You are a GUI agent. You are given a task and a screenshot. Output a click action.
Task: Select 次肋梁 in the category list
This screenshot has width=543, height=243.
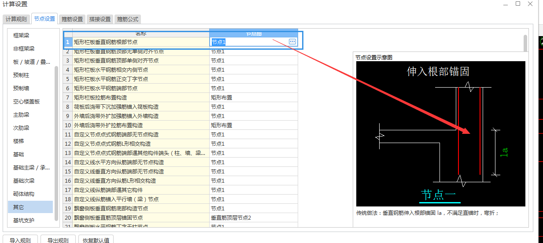[x=21, y=128]
